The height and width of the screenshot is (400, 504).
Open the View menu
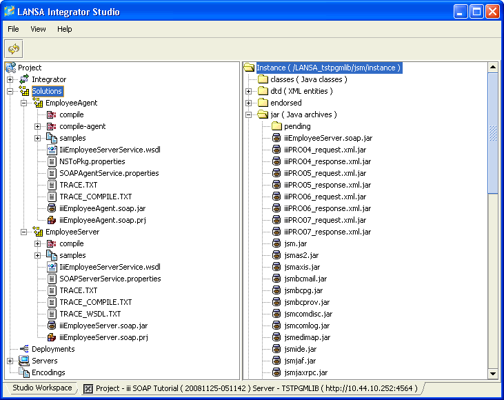(38, 29)
